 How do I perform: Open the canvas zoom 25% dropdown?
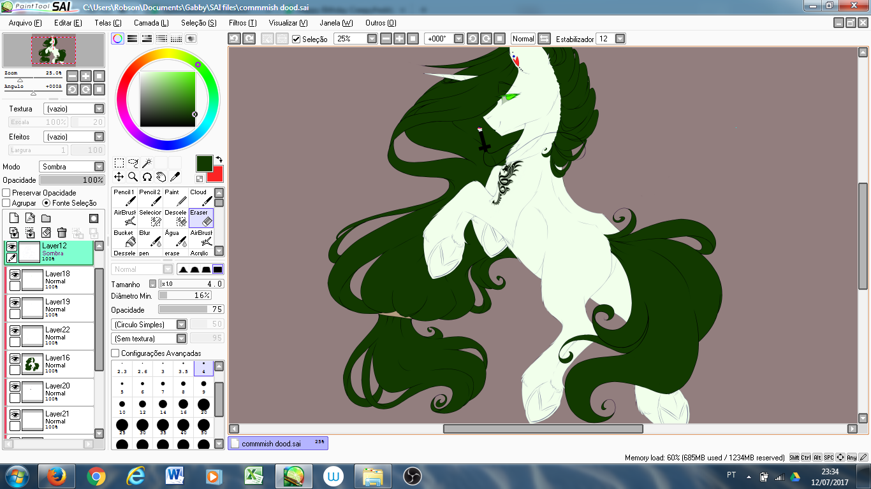[x=356, y=39]
